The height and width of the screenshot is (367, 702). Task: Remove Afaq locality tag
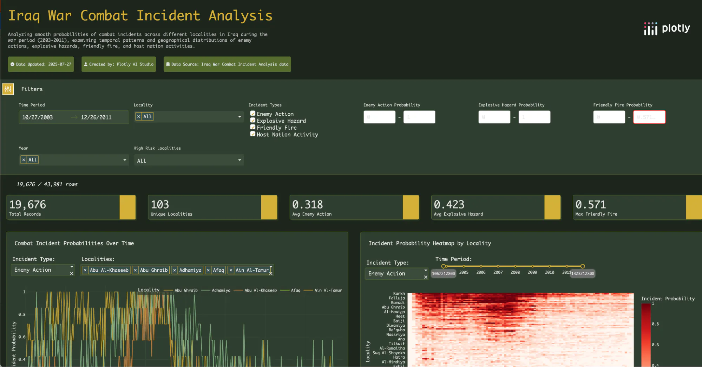tap(208, 270)
